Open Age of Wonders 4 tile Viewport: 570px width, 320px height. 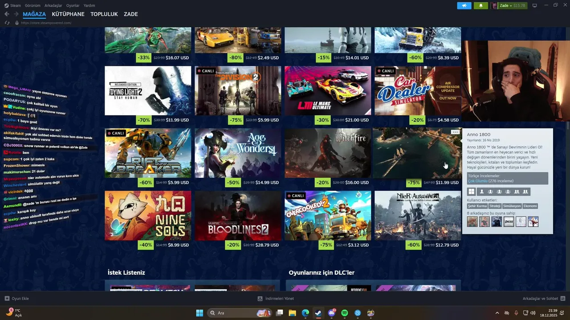238,153
